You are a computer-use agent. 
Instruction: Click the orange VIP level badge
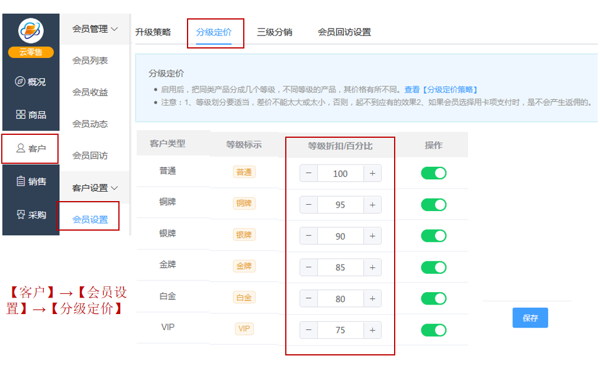(244, 329)
